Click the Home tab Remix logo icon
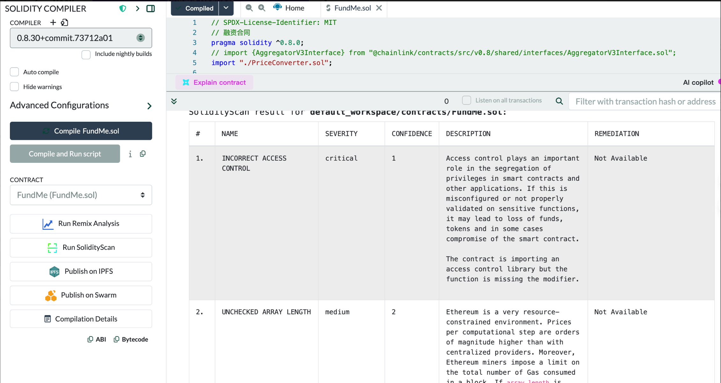Screen dimensions: 721x383 [x=278, y=7]
